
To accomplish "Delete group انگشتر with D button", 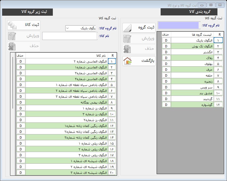I will [166, 52].
